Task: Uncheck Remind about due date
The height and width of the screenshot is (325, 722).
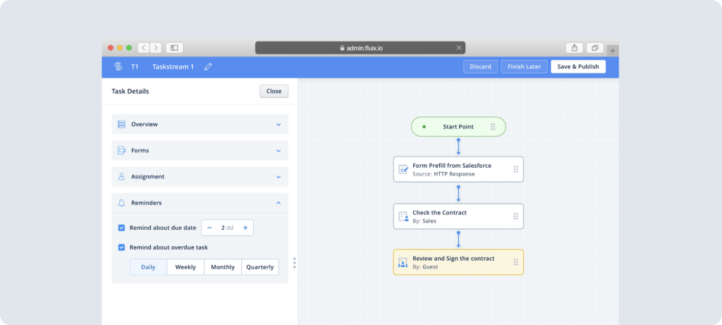Action: coord(122,228)
